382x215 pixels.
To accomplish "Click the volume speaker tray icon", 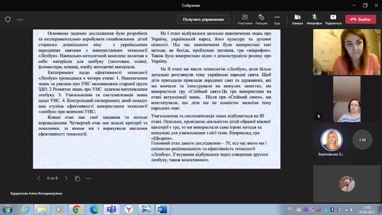I will point(353,210).
